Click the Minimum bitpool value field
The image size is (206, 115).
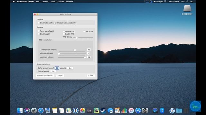pyautogui.click(x=89, y=53)
